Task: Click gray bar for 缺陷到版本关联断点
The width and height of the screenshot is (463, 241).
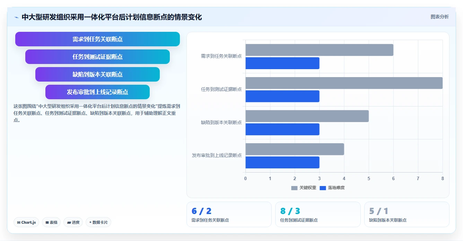Action: (x=307, y=116)
